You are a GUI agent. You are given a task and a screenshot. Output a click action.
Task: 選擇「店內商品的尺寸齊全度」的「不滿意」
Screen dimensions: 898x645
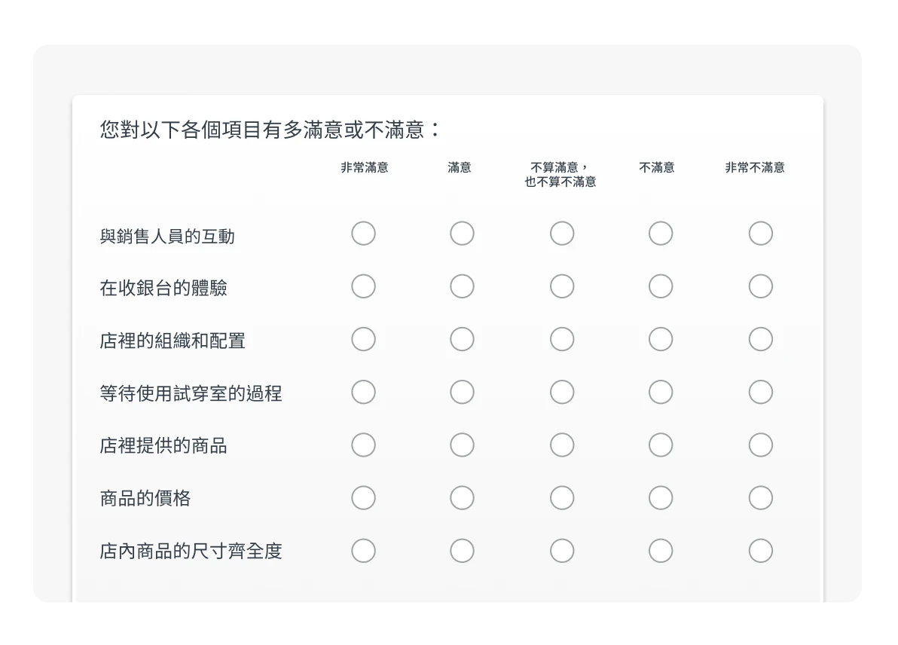661,550
